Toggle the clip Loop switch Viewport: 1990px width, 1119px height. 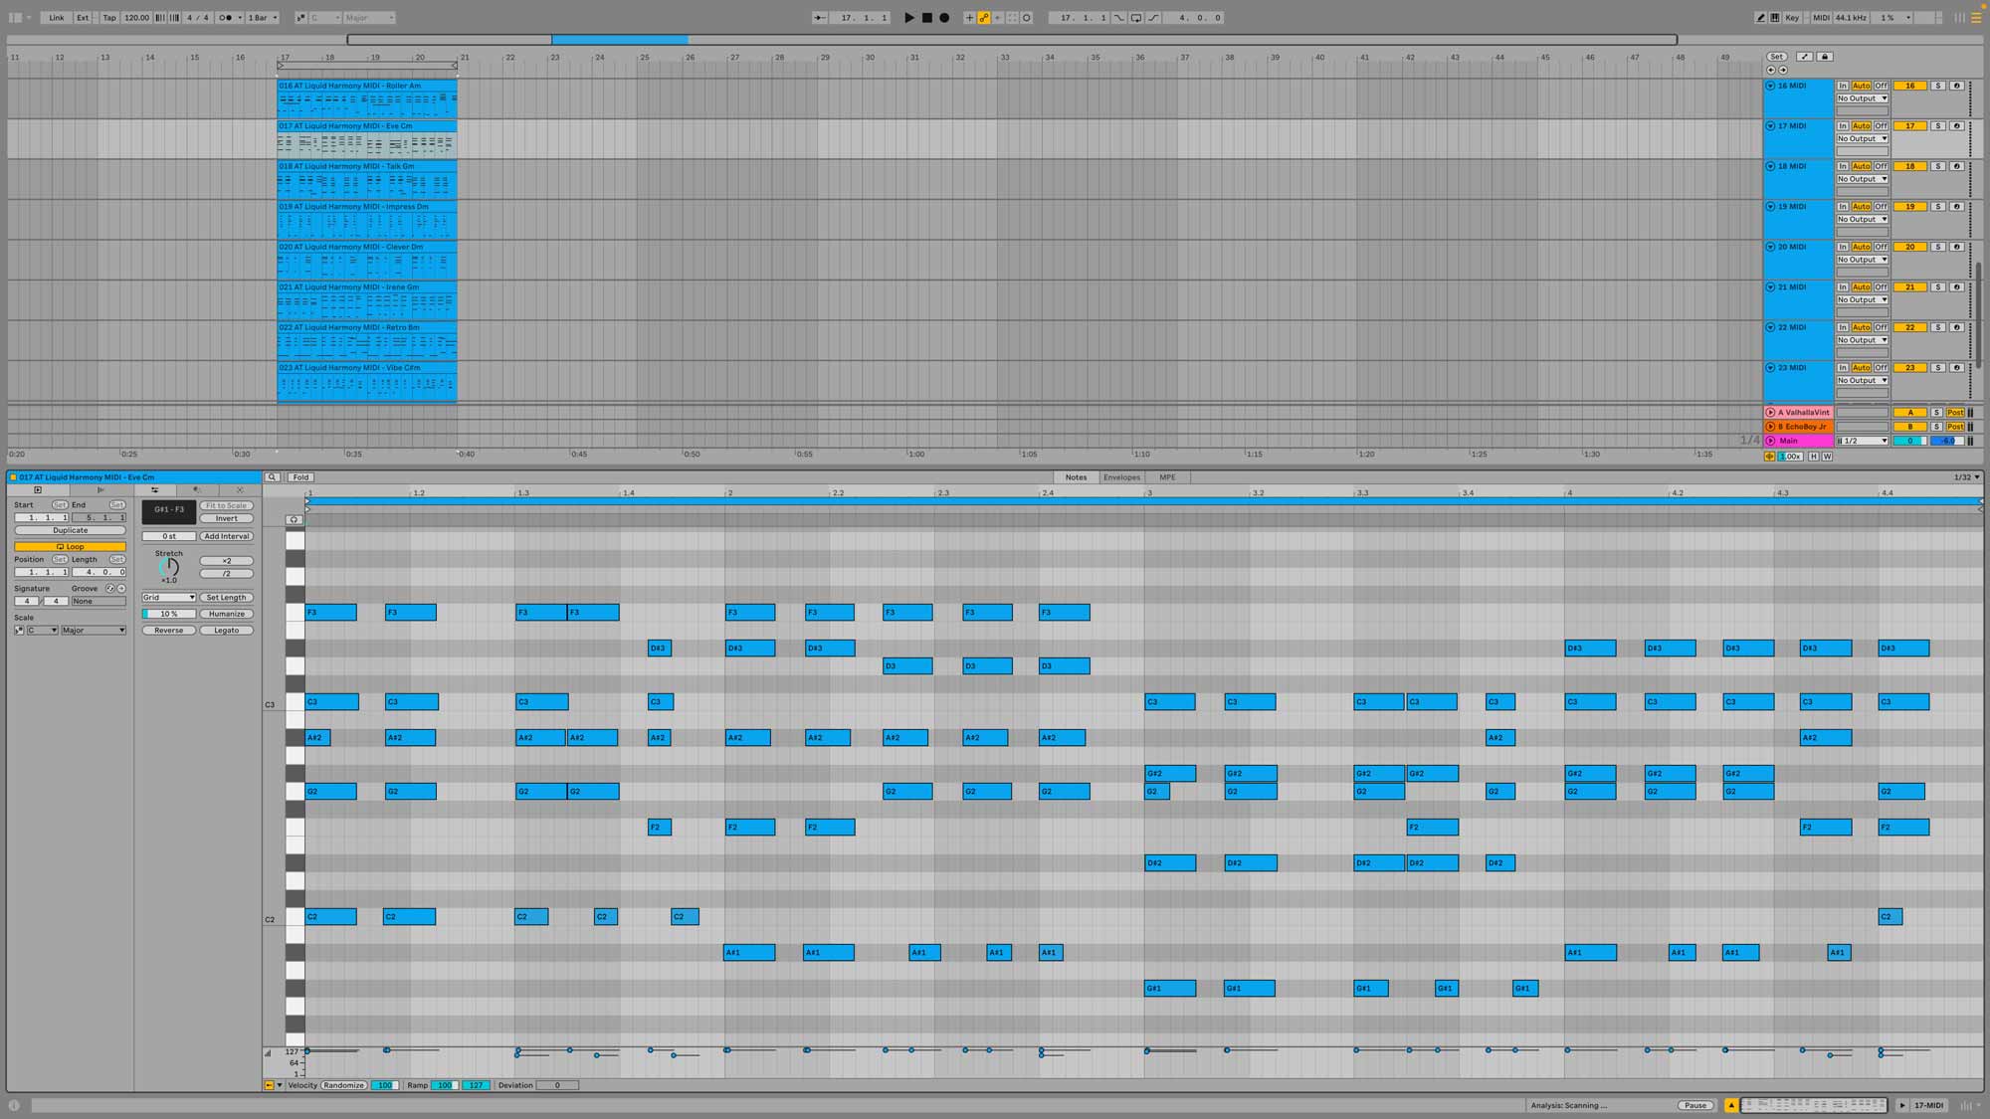click(x=70, y=546)
